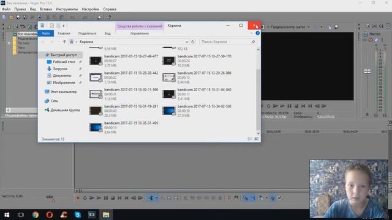Open the Справка menu

click(x=110, y=9)
